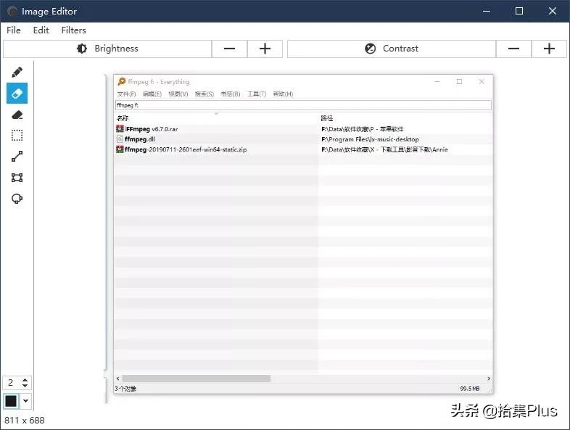The width and height of the screenshot is (570, 430).
Task: Open the color swatch dropdown arrow
Action: click(x=26, y=401)
